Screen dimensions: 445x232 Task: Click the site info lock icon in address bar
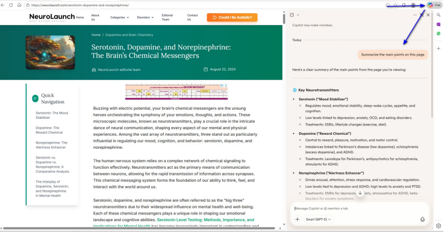point(28,5)
